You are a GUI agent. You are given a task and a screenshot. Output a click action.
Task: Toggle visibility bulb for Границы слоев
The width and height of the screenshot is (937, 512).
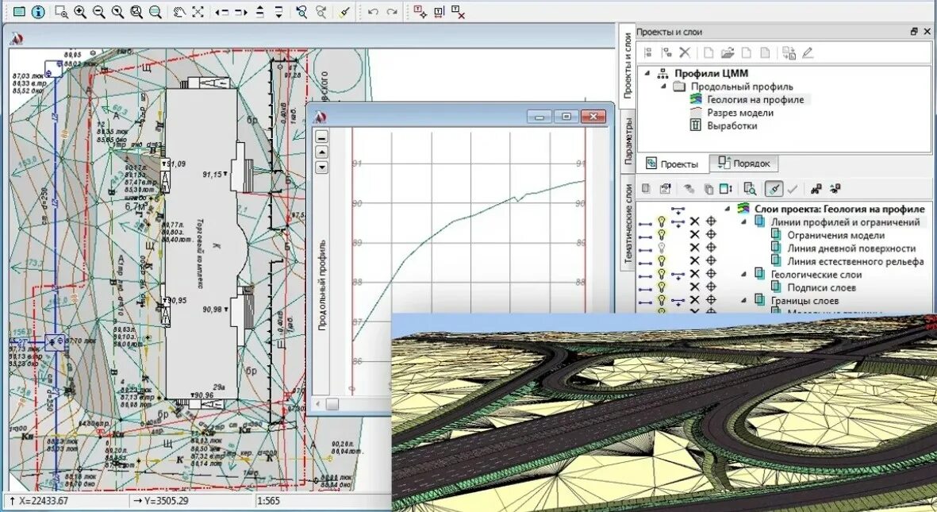pos(662,300)
